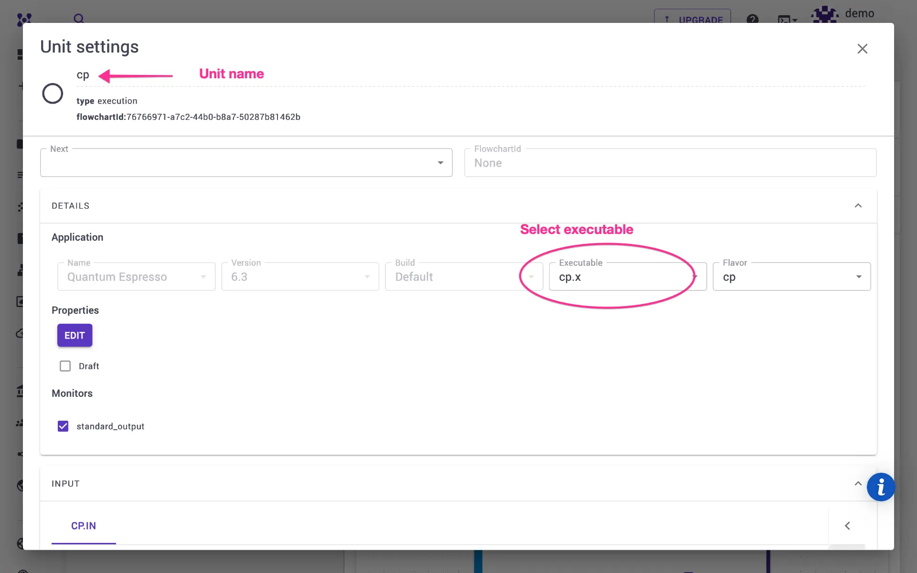Open the Version dropdown showing 6.3
This screenshot has width=917, height=573.
tap(367, 276)
